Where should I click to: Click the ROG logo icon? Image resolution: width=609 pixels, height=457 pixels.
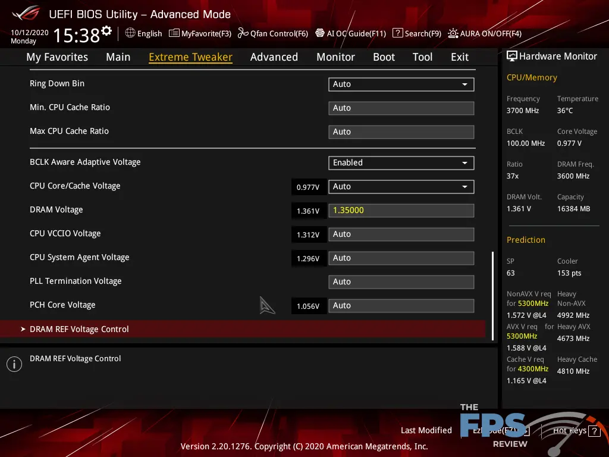(26, 14)
